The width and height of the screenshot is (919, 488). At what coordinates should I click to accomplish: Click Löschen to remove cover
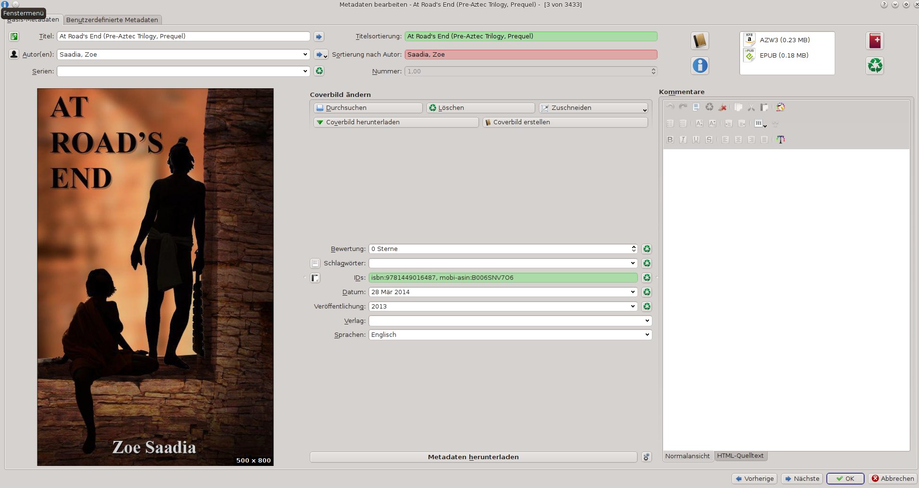[480, 108]
